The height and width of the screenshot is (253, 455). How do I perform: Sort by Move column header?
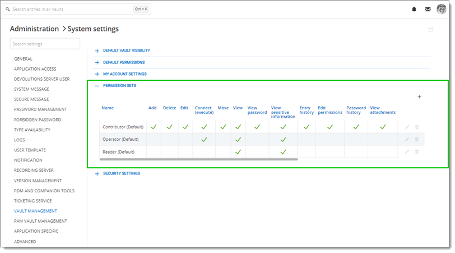223,108
